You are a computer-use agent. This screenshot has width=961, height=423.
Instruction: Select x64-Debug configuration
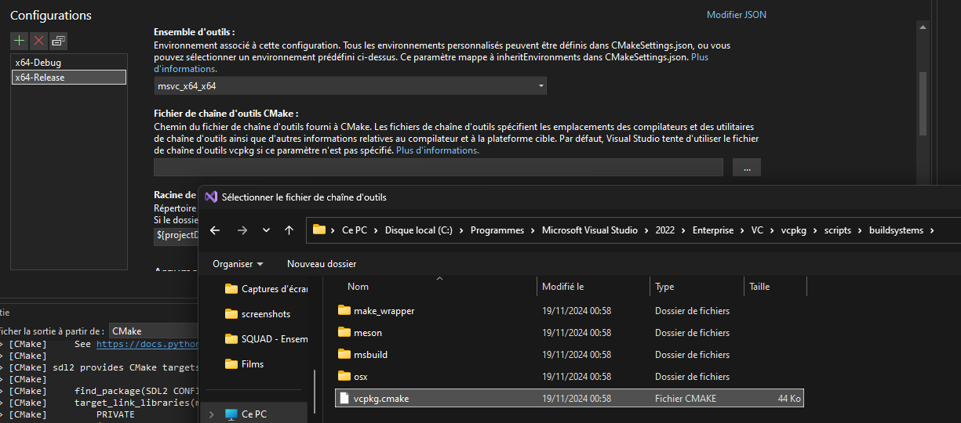click(x=38, y=63)
